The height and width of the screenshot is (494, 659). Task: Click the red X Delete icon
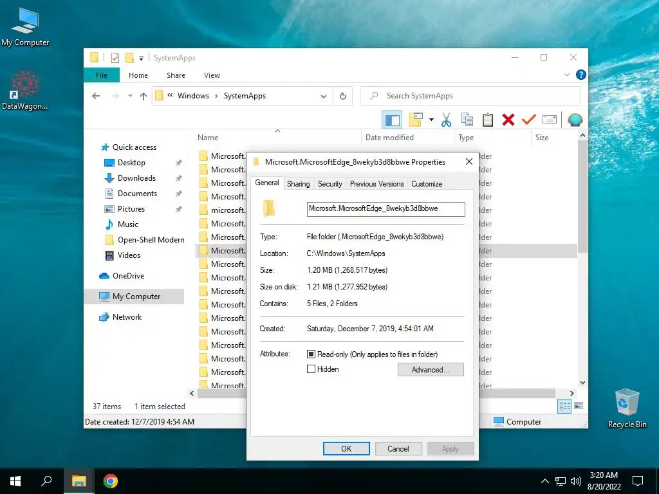(x=508, y=120)
